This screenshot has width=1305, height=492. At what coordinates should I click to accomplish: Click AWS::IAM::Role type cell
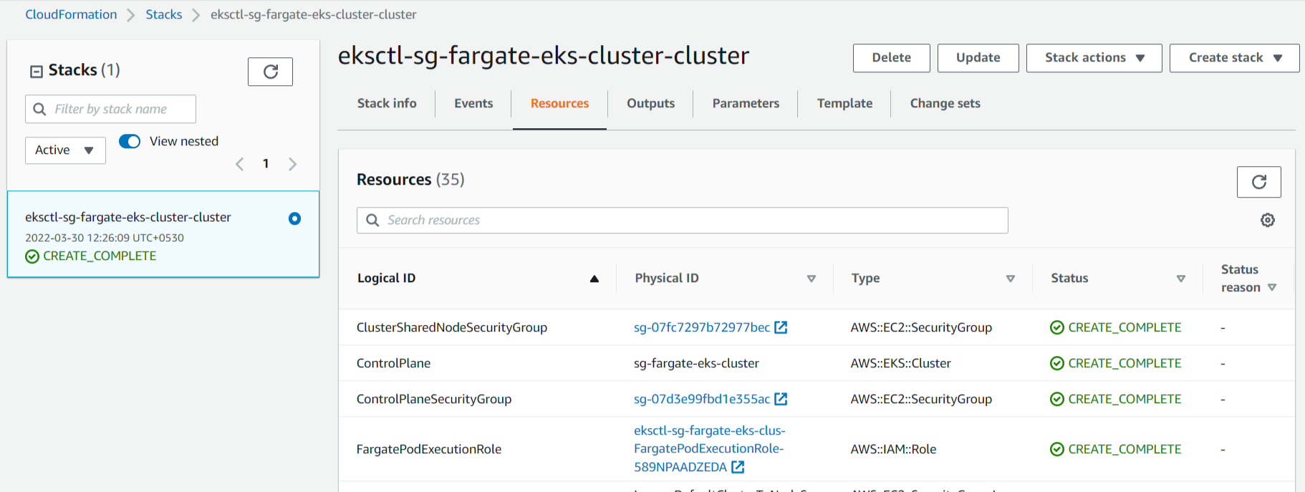point(893,449)
